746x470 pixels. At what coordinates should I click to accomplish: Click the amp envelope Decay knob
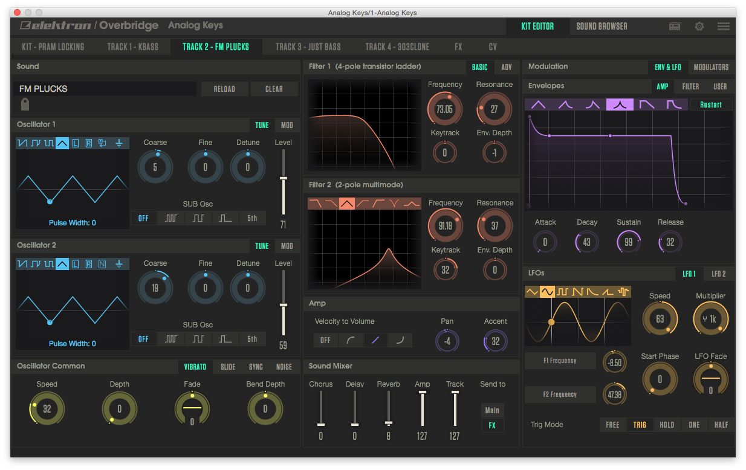pos(586,242)
